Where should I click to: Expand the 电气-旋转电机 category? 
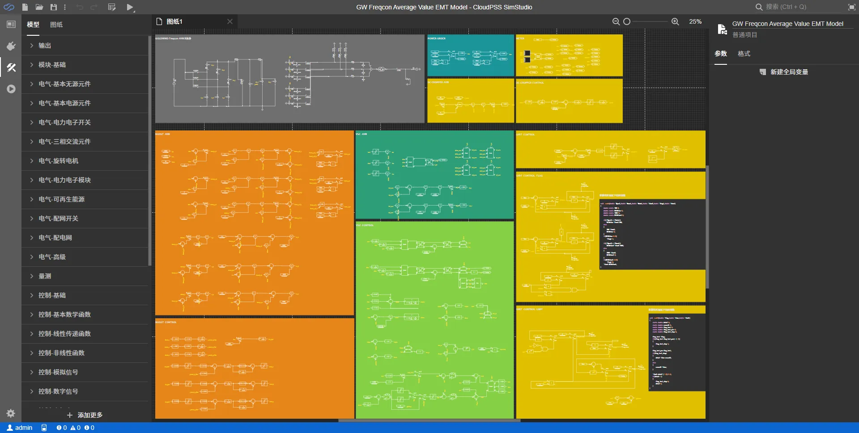85,161
